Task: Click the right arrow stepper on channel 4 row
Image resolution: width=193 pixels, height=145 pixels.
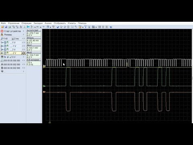Action: tap(25, 53)
